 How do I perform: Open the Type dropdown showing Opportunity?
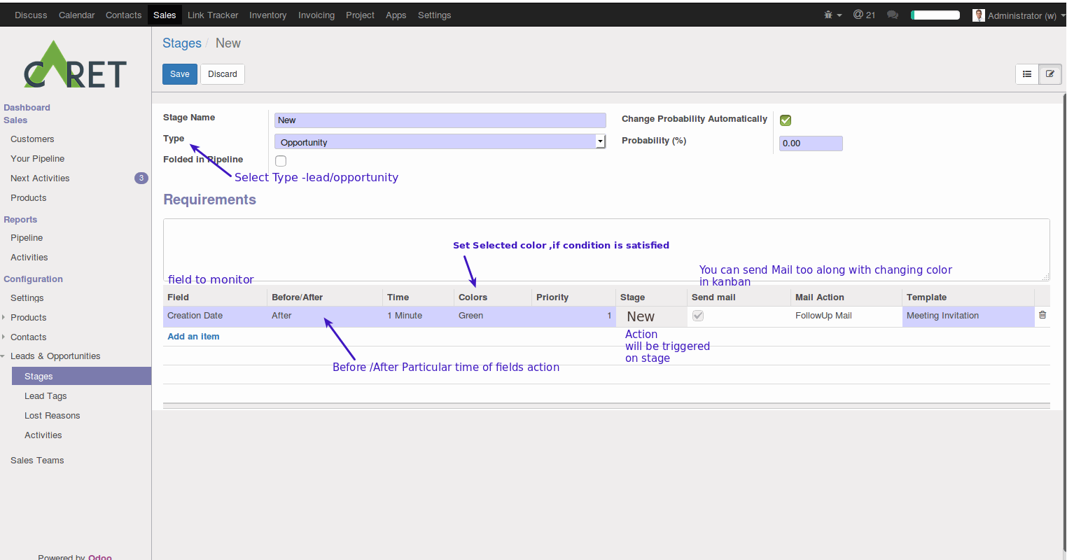coord(440,142)
